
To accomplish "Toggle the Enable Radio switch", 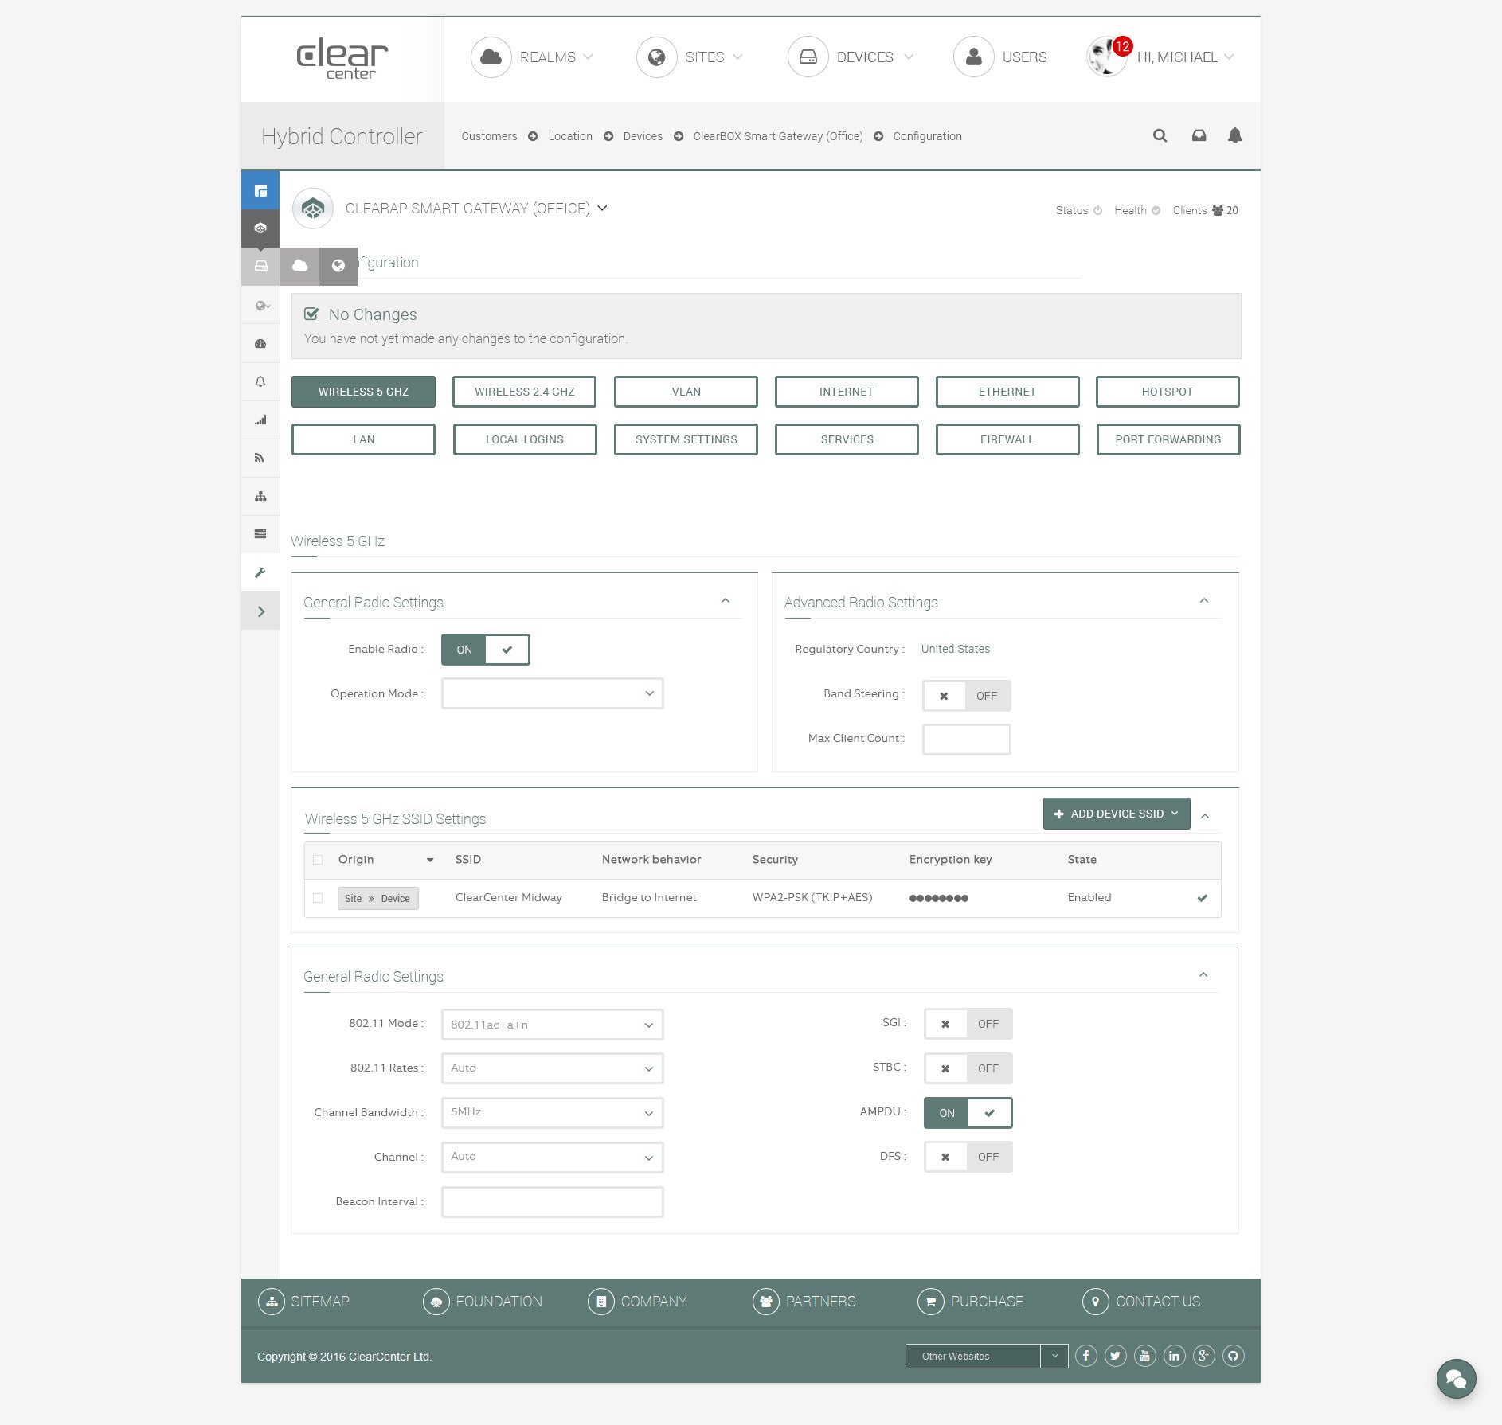I will click(x=486, y=650).
